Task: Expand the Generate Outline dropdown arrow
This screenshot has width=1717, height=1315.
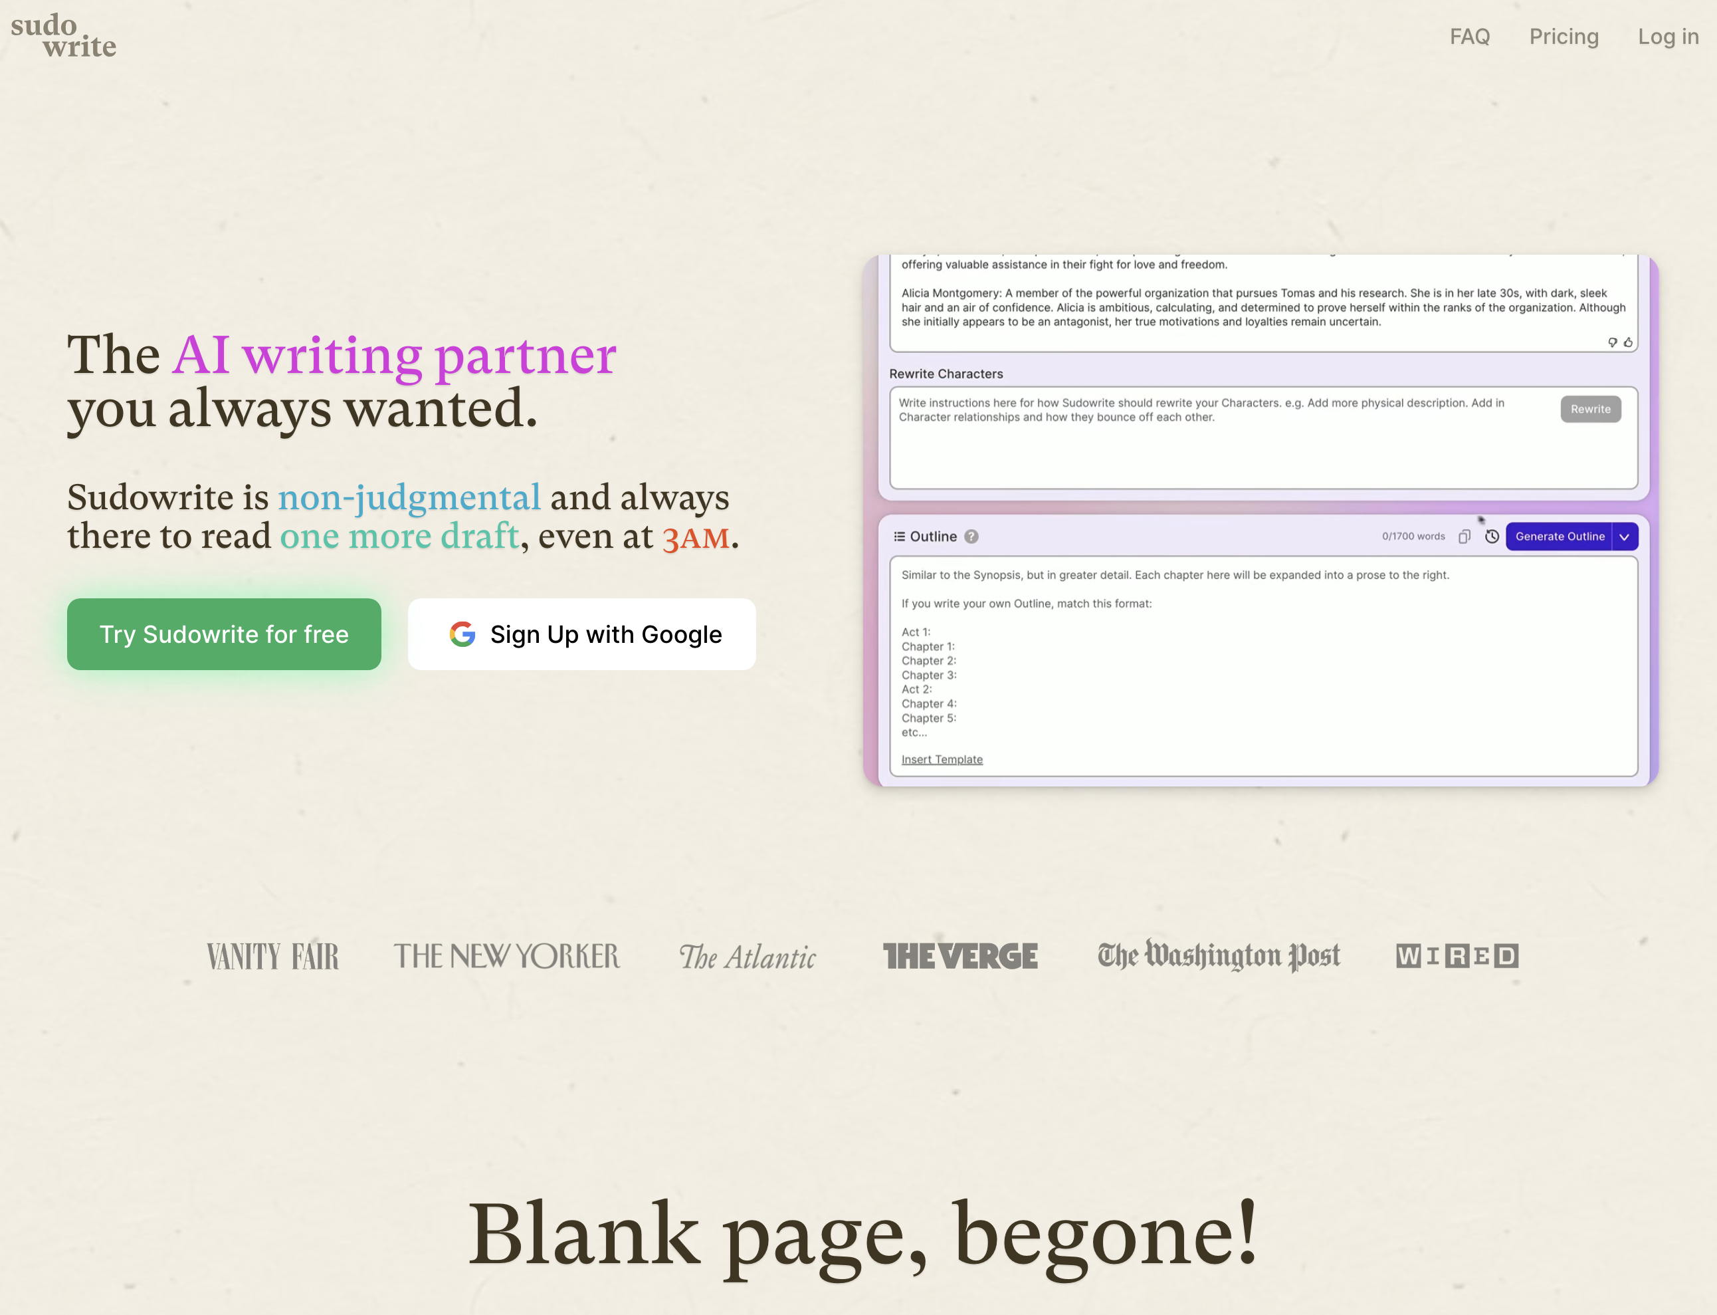Action: tap(1625, 537)
